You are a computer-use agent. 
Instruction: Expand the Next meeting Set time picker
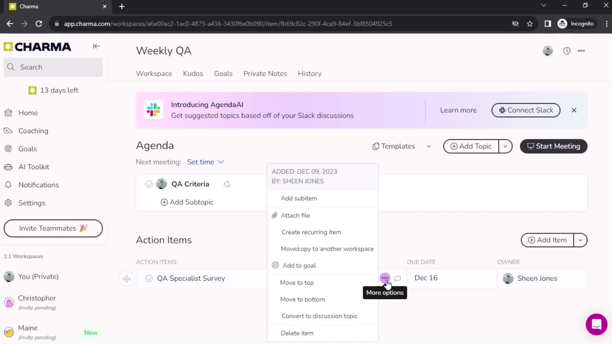point(205,162)
